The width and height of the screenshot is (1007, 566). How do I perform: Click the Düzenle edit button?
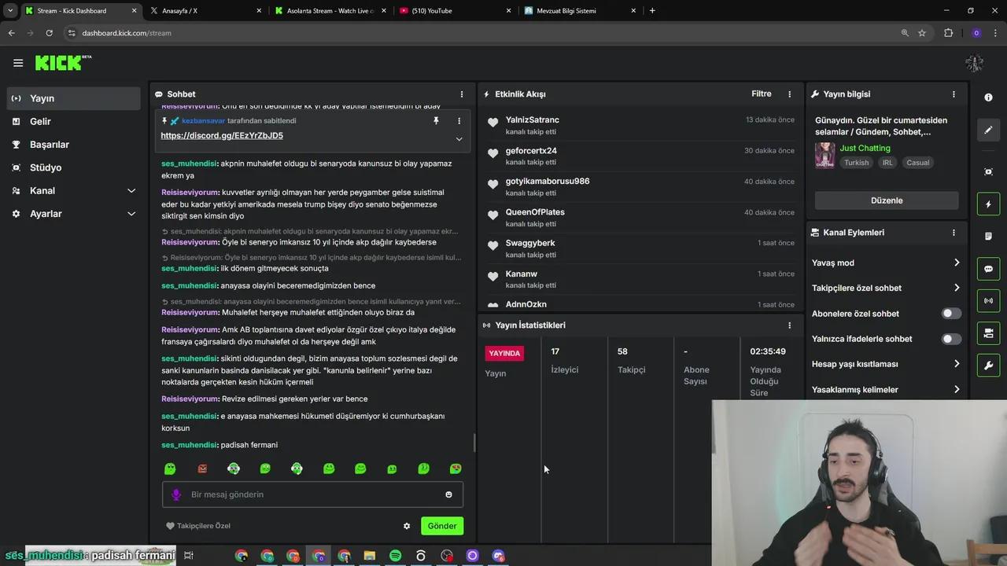tap(887, 200)
